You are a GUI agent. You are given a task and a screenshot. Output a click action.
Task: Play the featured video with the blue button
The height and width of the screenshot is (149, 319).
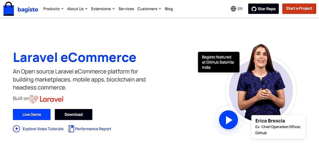click(x=229, y=120)
